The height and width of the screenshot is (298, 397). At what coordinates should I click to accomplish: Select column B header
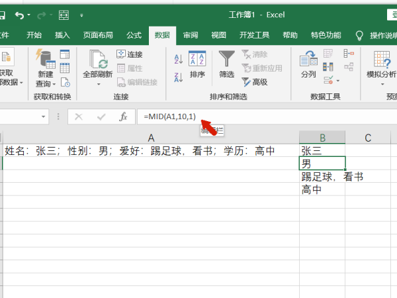(x=322, y=138)
